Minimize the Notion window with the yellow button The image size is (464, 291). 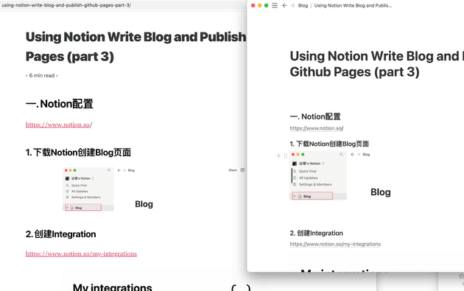(259, 5)
